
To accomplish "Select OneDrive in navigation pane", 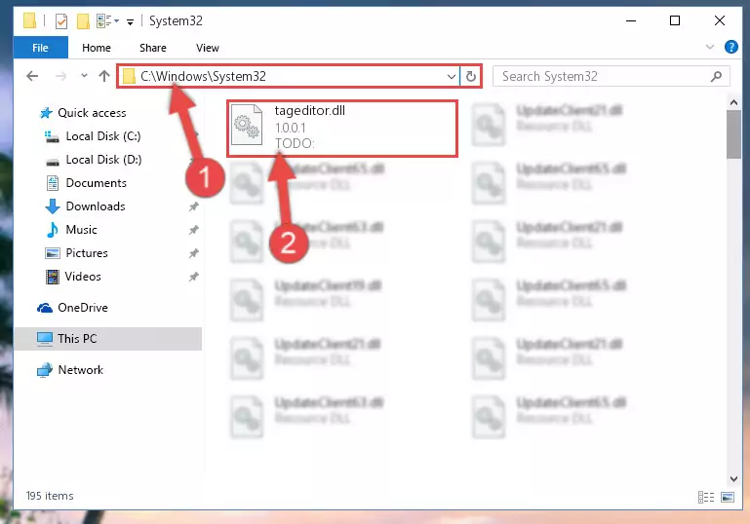I will pos(83,308).
